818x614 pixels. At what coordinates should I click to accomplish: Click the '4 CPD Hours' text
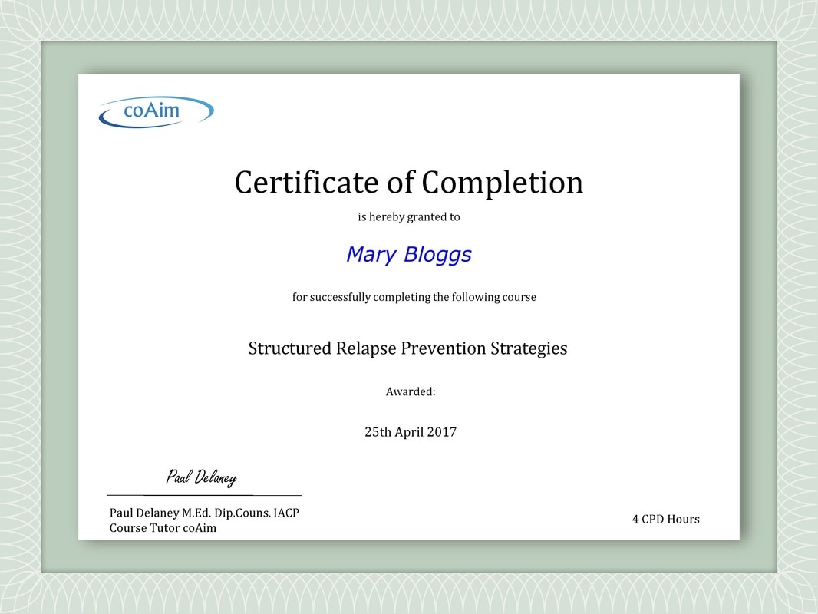(665, 519)
